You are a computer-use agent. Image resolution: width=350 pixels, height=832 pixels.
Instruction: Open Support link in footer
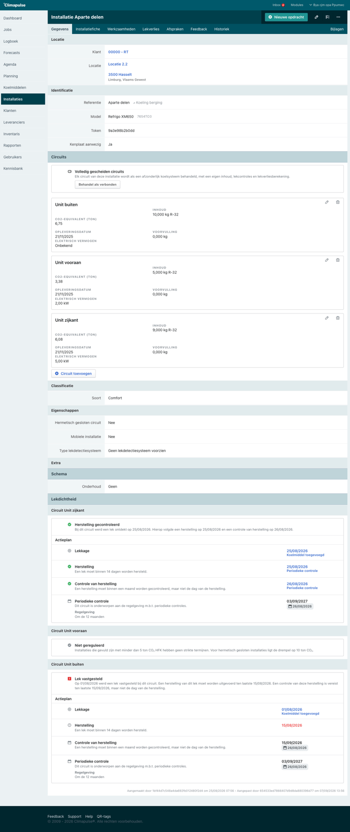tap(75, 816)
